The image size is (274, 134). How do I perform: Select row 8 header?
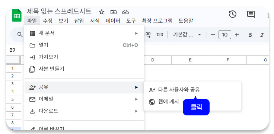(14, 123)
